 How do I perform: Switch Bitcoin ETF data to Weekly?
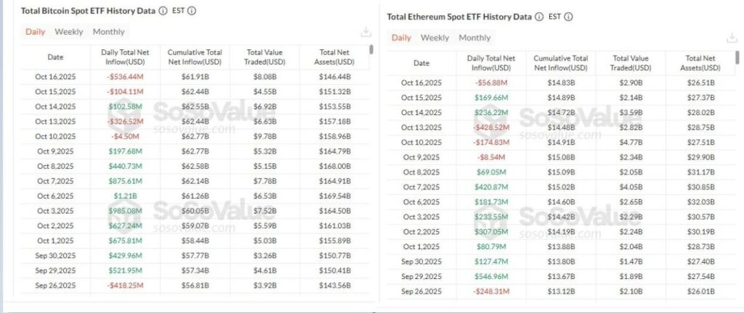(69, 32)
